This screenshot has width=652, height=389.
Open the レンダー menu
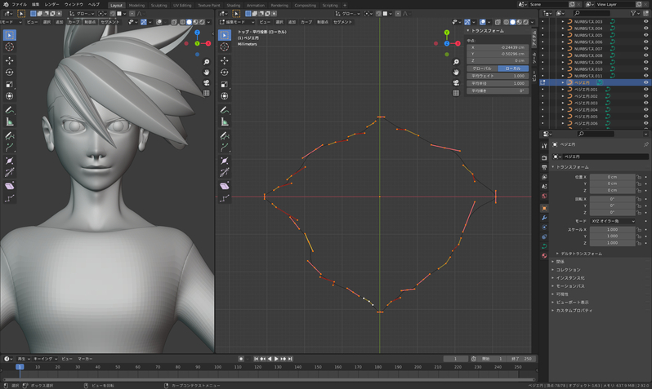[x=51, y=4]
